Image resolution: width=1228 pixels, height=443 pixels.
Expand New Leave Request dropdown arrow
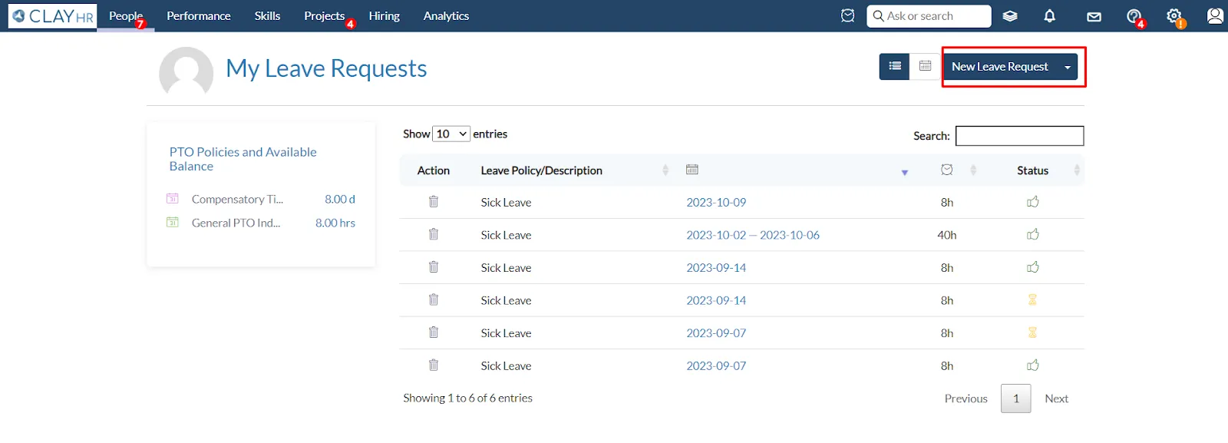pos(1067,68)
